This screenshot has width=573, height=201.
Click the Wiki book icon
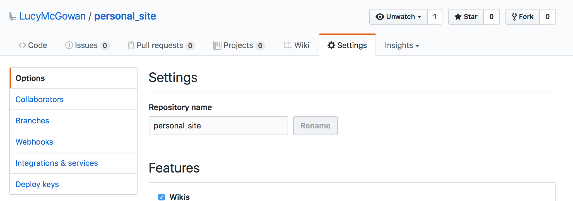(288, 45)
